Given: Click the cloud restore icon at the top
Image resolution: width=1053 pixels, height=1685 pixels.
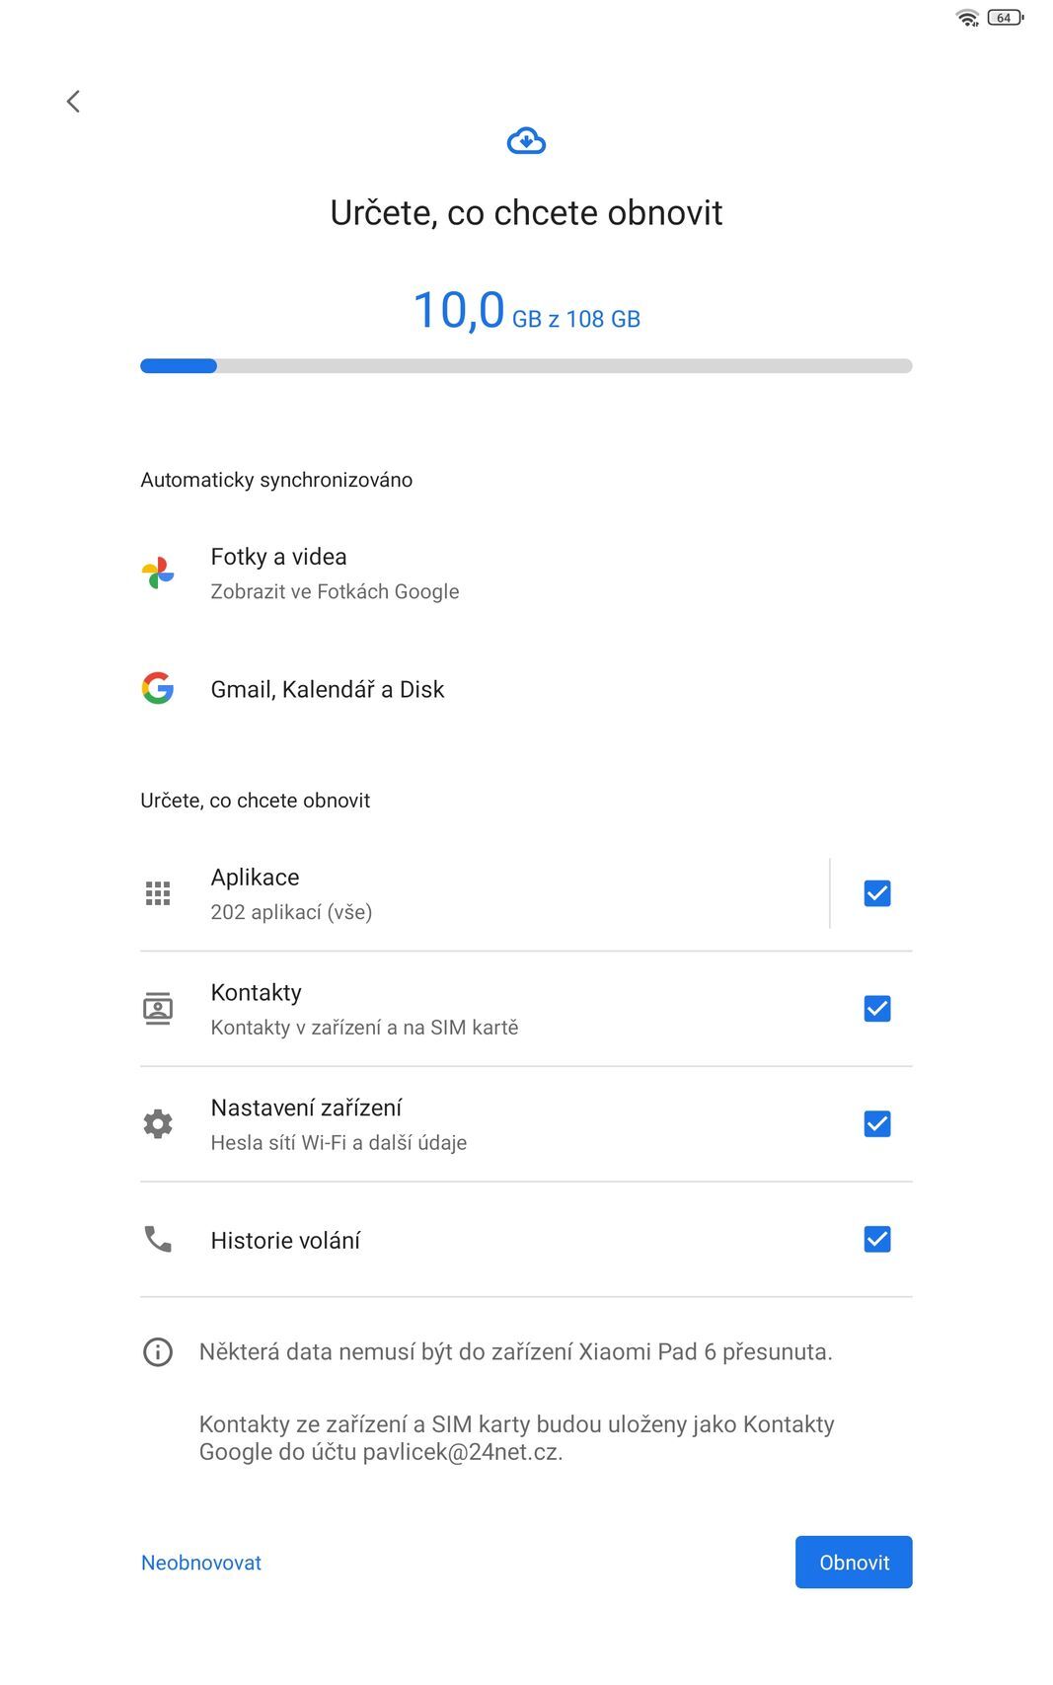Looking at the screenshot, I should [x=527, y=141].
